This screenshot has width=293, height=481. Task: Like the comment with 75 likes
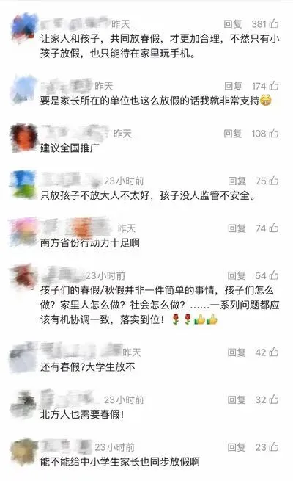coord(274,181)
